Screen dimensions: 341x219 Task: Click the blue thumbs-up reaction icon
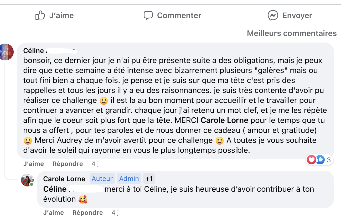click(320, 159)
